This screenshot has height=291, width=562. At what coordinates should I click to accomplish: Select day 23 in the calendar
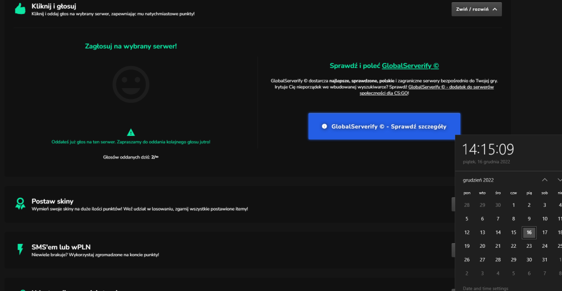point(529,246)
